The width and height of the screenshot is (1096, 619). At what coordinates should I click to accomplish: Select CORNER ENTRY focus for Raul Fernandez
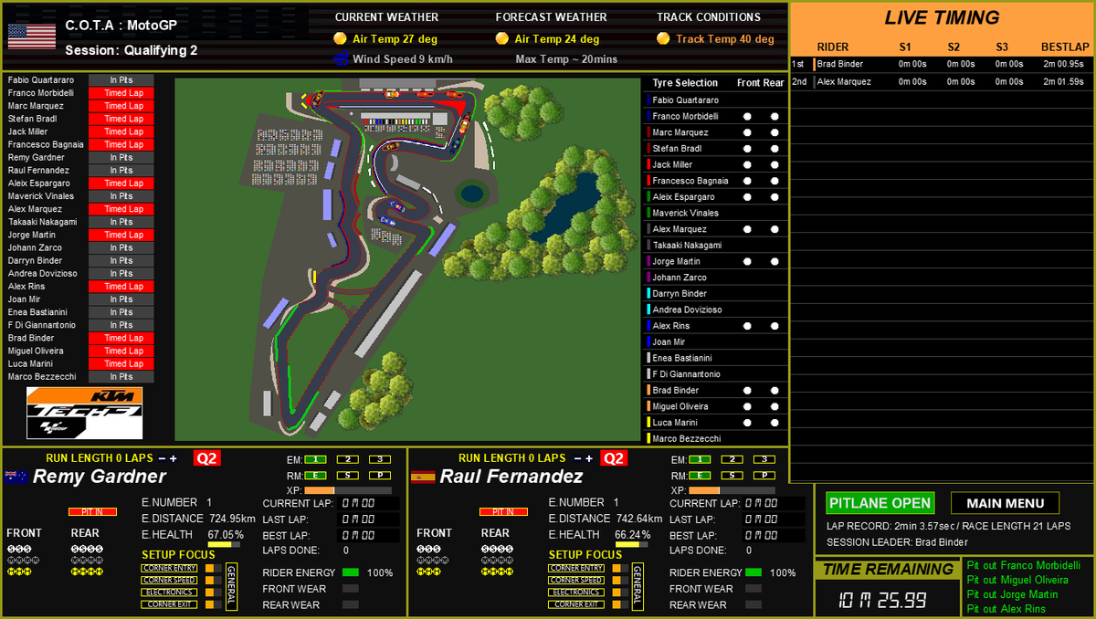click(576, 568)
